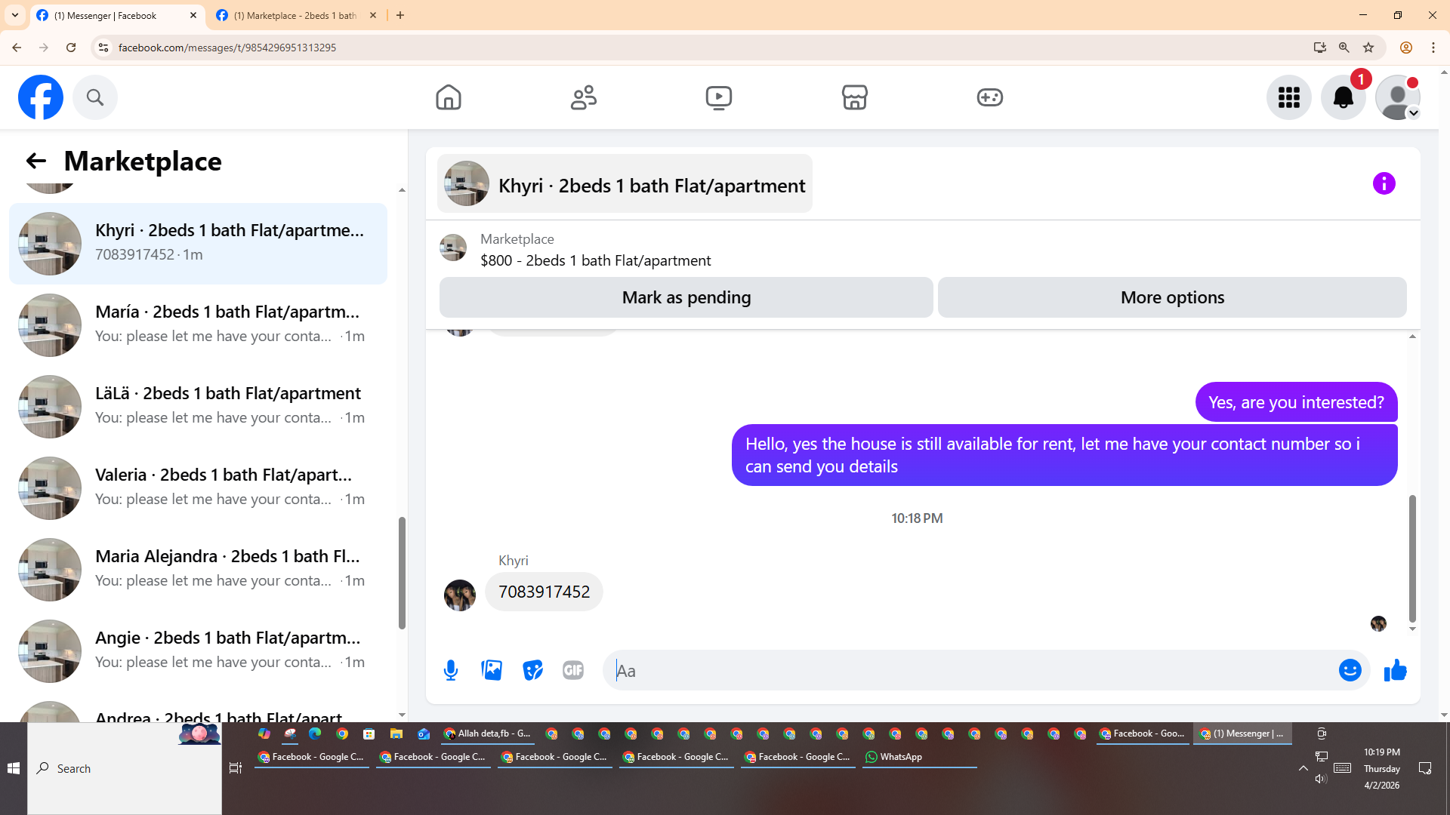Open the taskbar clock and date
The height and width of the screenshot is (815, 1450).
tap(1382, 768)
